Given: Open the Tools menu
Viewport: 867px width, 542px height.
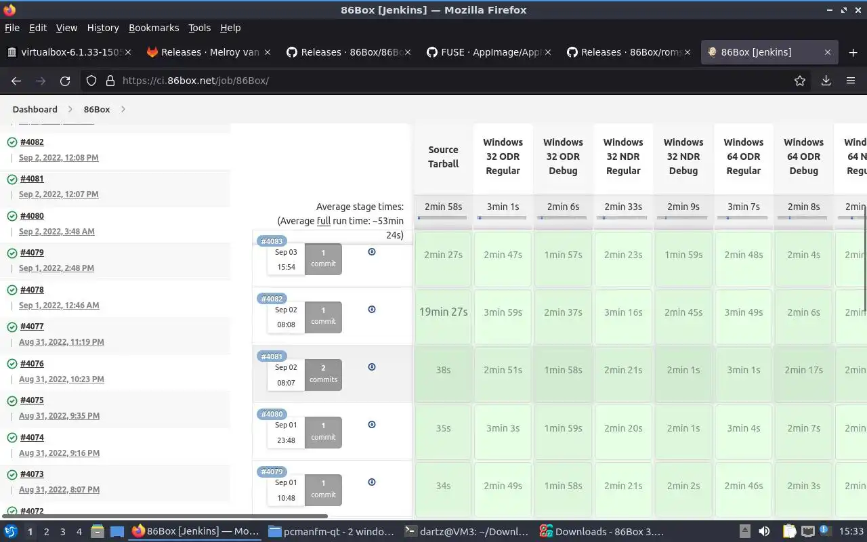Looking at the screenshot, I should tap(200, 28).
